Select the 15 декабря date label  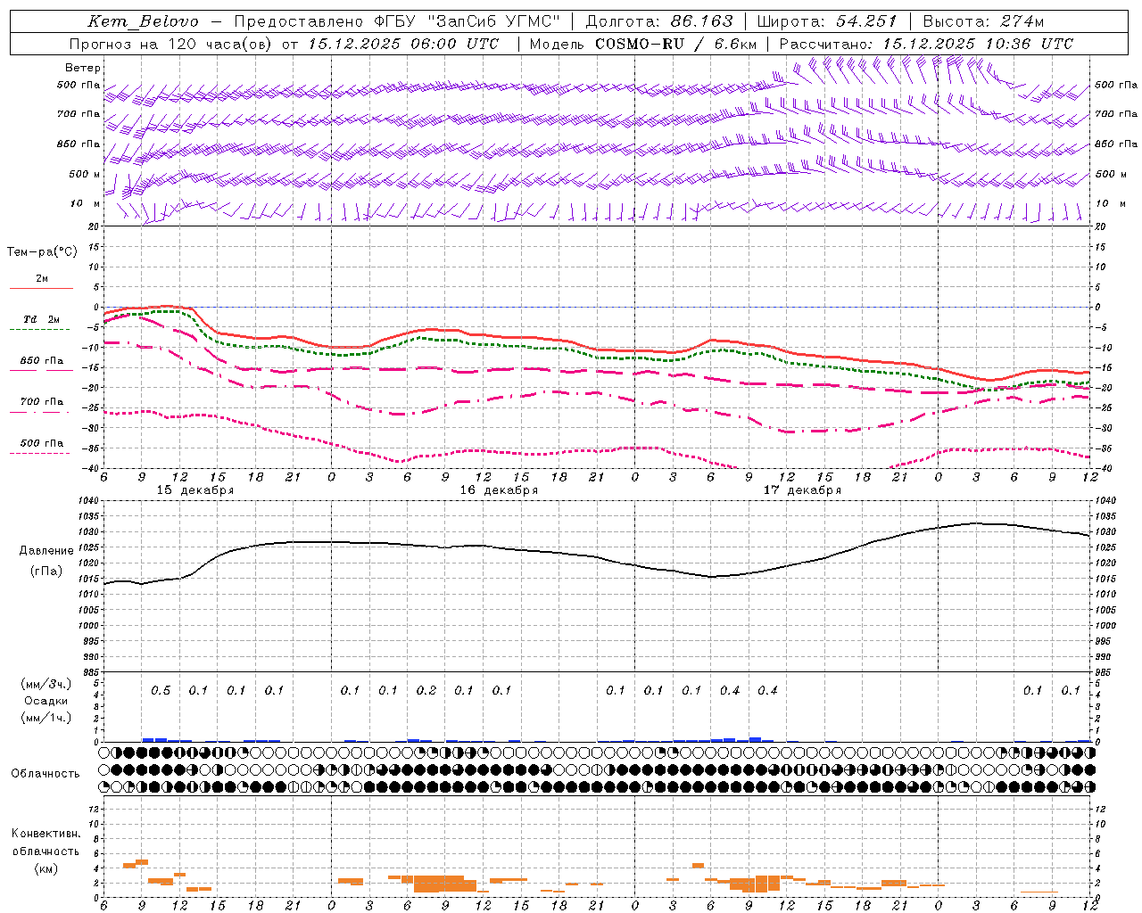(x=195, y=490)
